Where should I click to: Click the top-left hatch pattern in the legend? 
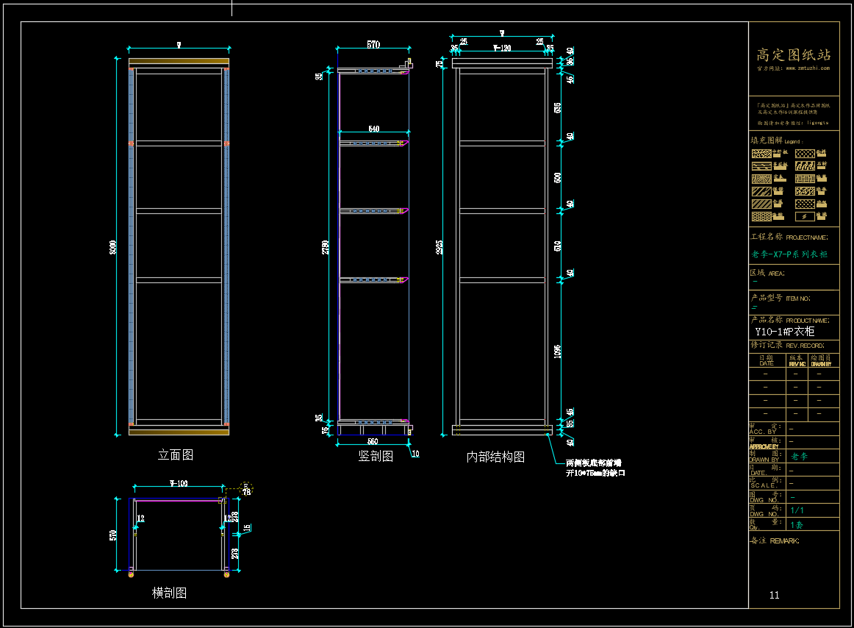(761, 154)
